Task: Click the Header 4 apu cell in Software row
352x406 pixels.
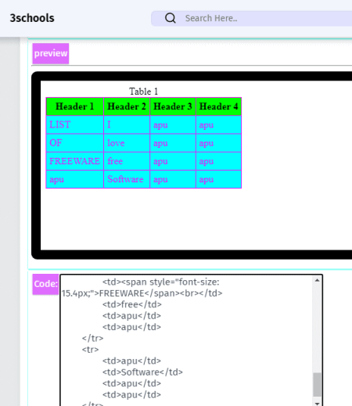Action: pos(218,179)
